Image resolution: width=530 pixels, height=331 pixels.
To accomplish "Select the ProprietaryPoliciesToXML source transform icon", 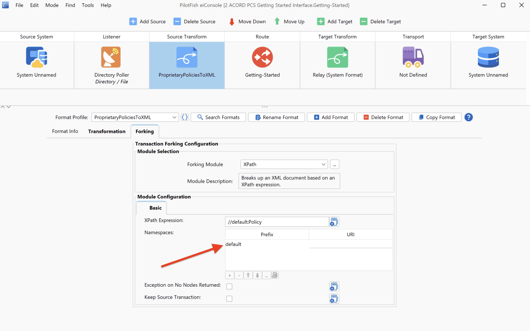I will click(187, 57).
